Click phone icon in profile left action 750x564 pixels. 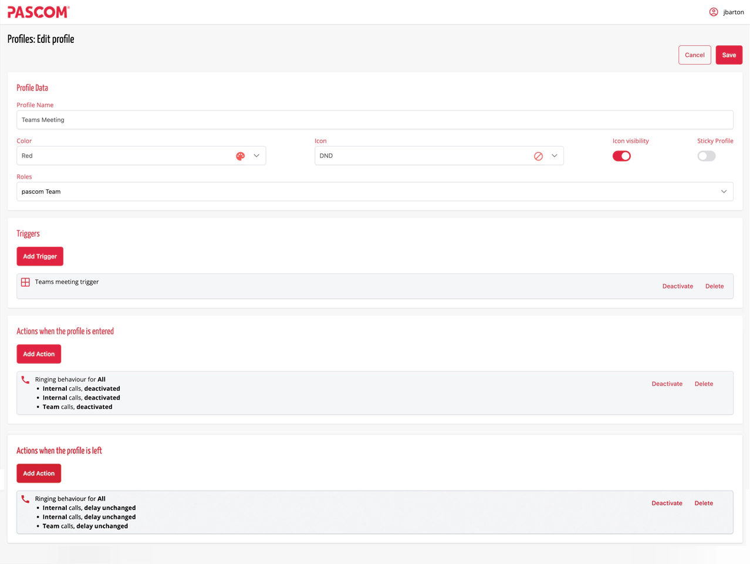coord(25,499)
